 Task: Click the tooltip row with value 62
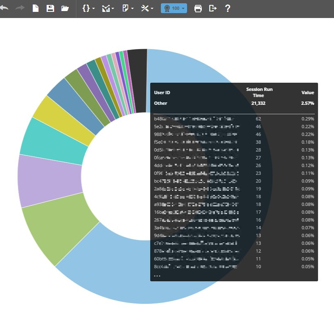coord(234,119)
